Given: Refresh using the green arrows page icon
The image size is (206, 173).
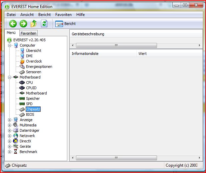Looking at the screenshot, I should tap(44, 24).
